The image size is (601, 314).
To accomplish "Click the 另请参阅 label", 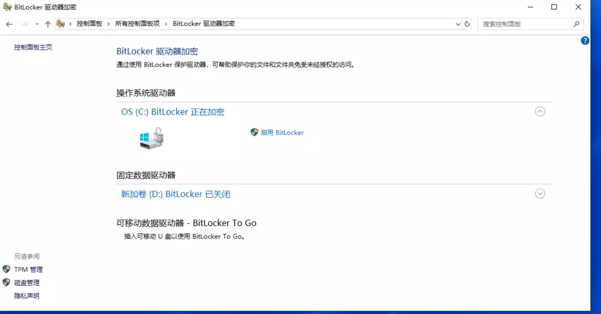I will (27, 256).
